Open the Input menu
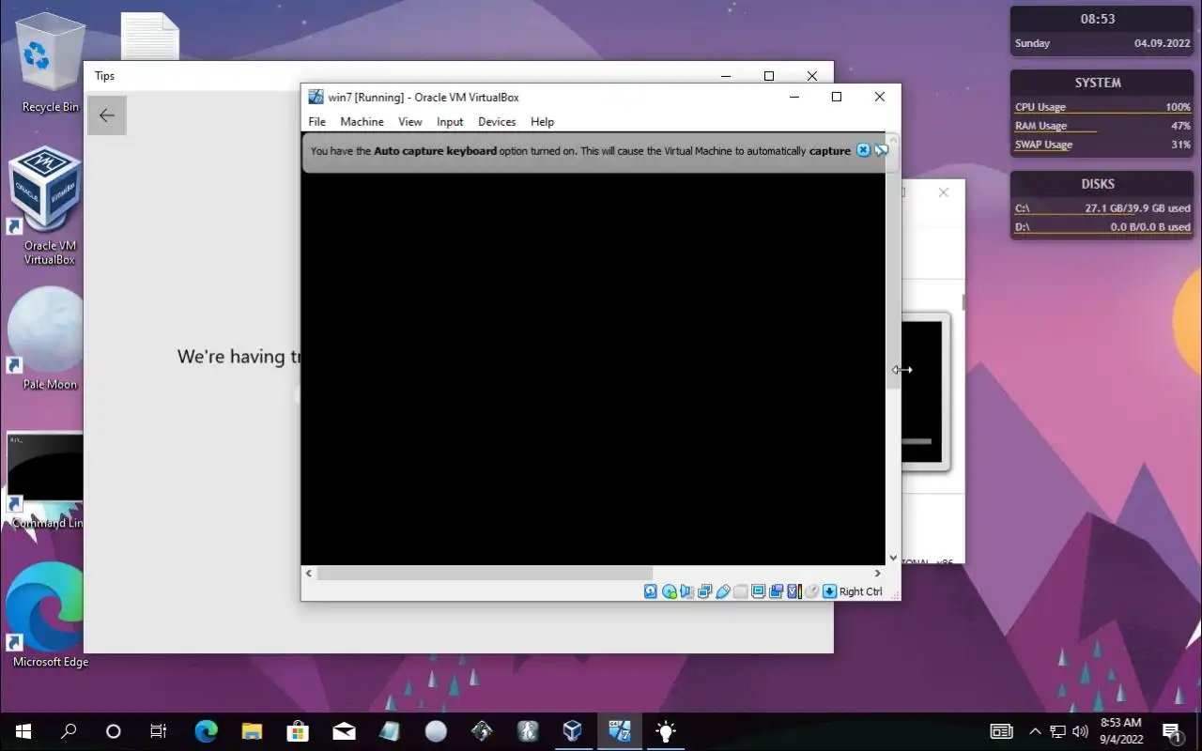 [x=450, y=122]
